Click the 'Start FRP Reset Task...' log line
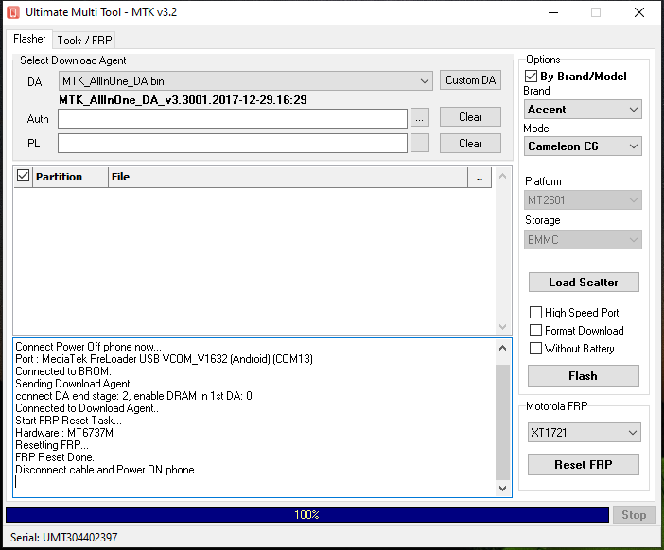The width and height of the screenshot is (664, 550). [x=69, y=421]
